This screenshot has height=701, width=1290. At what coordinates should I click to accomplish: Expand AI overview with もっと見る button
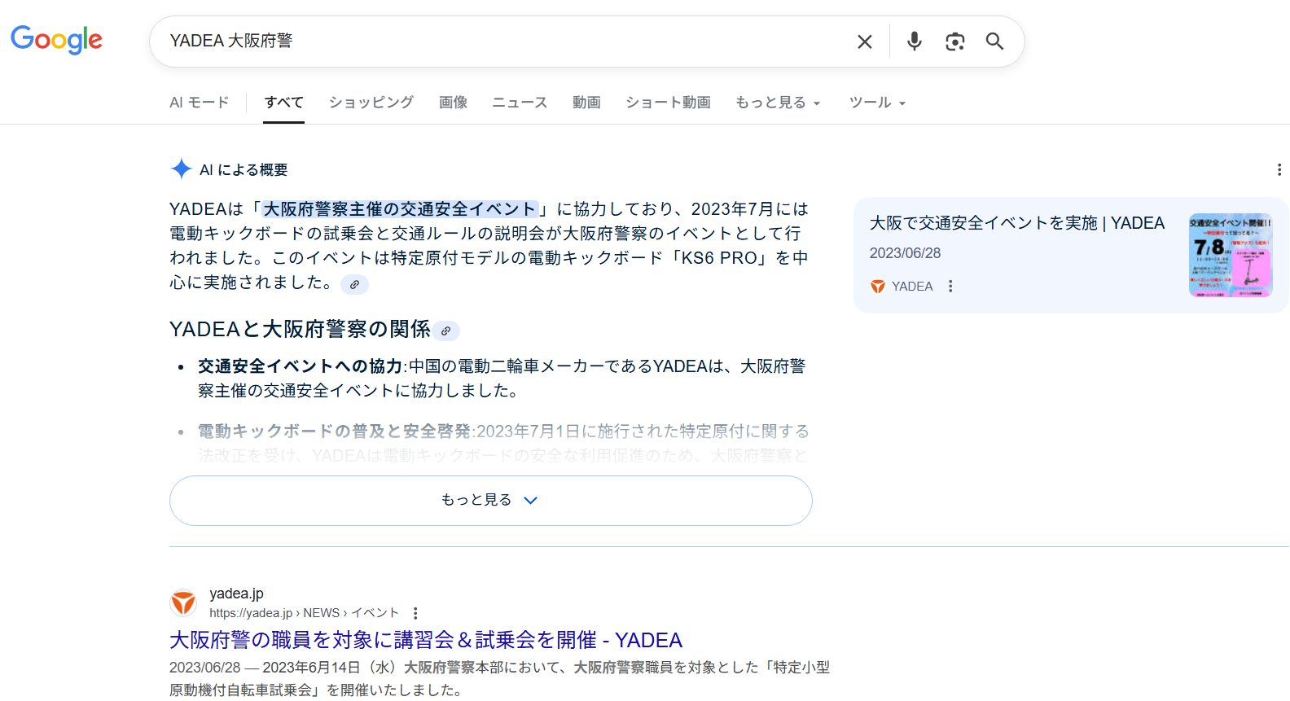491,500
